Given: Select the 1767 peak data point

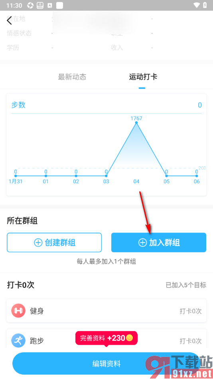Looking at the screenshot, I should coord(136,122).
